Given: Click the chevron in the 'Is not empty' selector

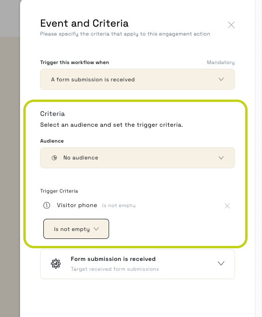Looking at the screenshot, I should 97,229.
